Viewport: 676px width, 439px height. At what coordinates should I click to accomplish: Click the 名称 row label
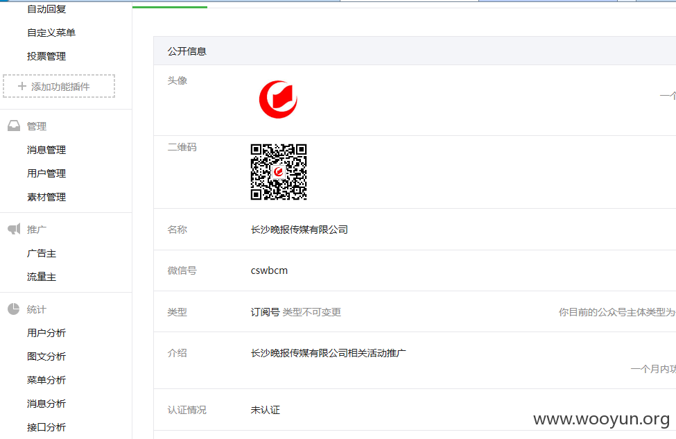point(177,230)
